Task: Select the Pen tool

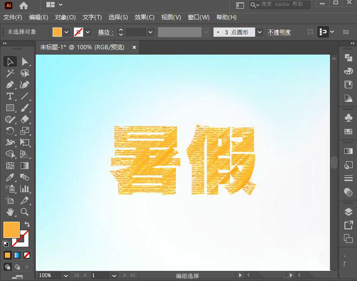Action: point(10,85)
